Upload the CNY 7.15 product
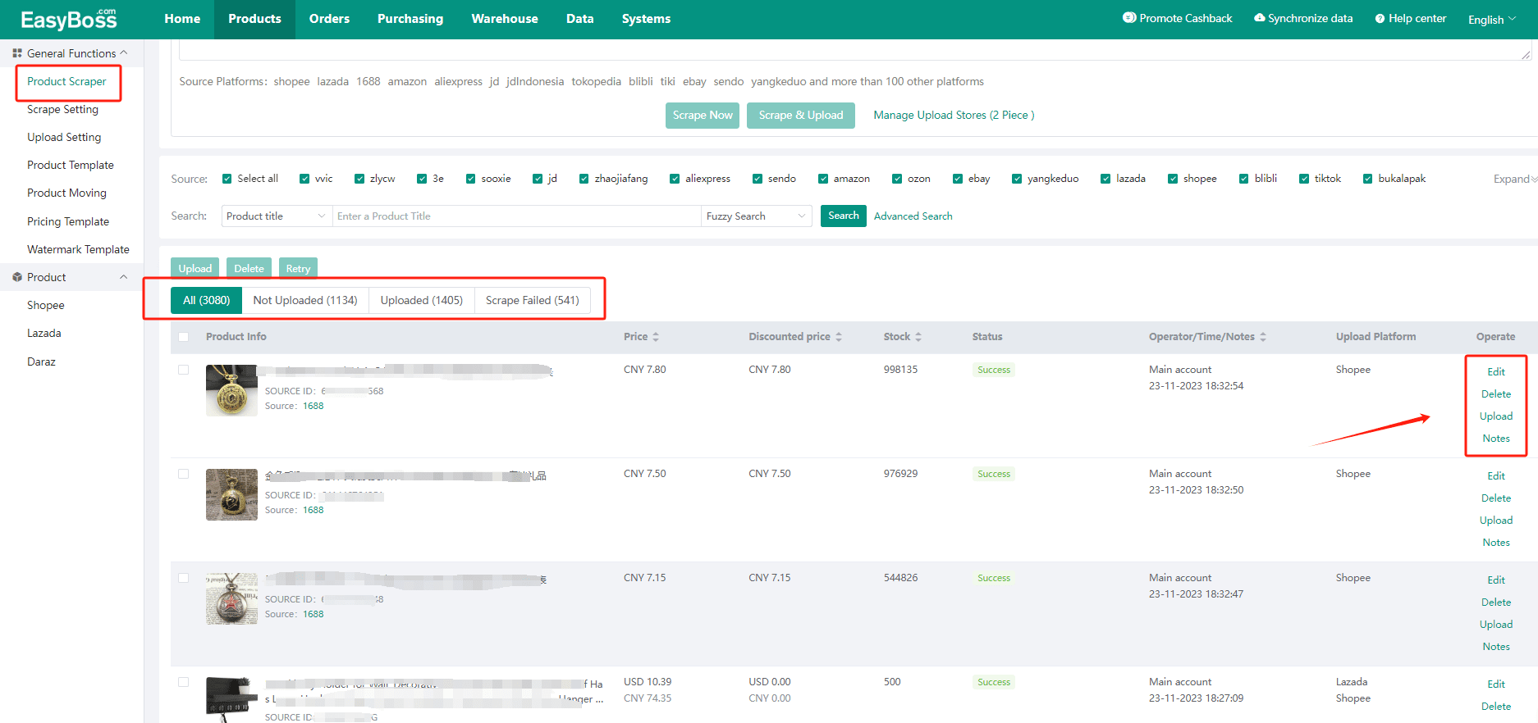1538x723 pixels. coord(1496,625)
